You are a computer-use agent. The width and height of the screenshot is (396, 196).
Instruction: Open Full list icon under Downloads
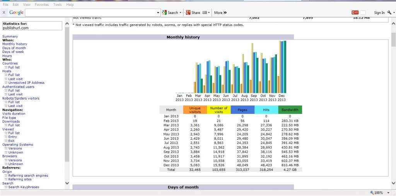pyautogui.click(x=6, y=125)
